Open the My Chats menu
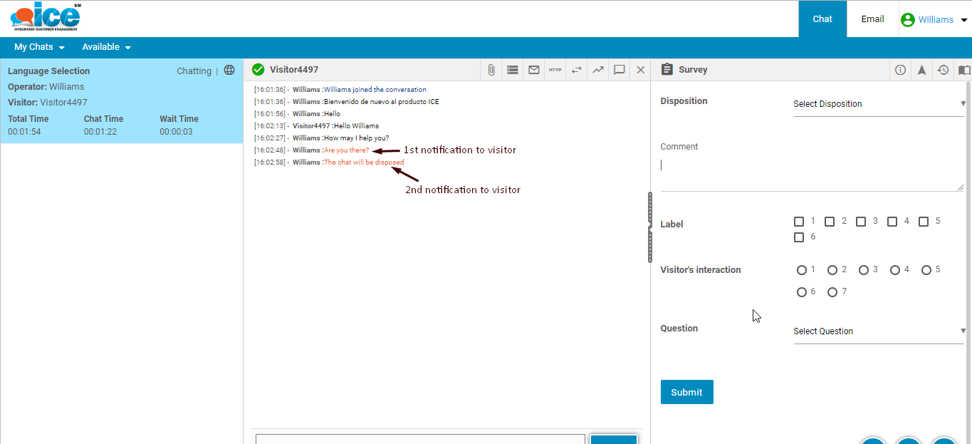Screen dimensions: 972x444 39,47
